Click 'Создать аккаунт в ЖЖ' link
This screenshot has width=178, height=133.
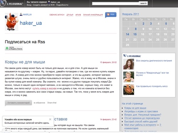pos(44,5)
